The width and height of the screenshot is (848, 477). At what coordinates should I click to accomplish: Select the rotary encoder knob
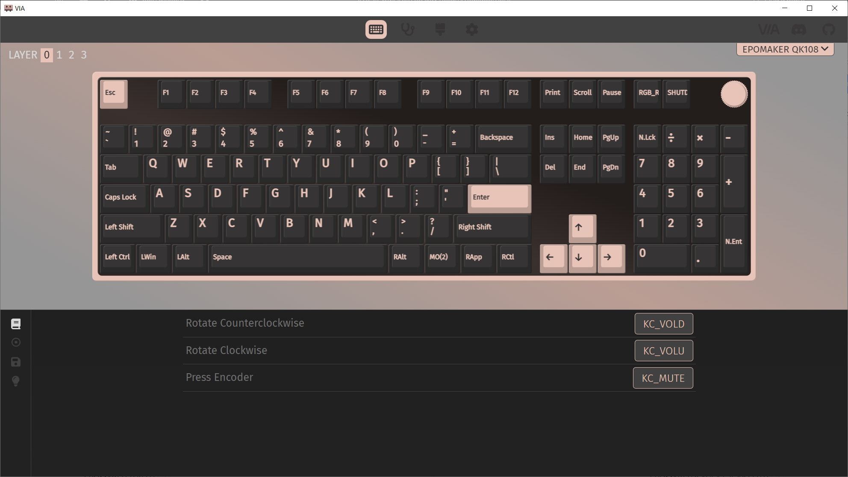point(734,94)
